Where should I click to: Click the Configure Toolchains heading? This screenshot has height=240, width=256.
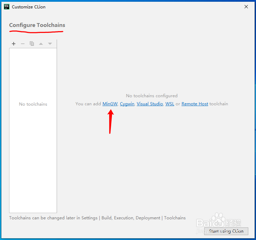click(x=37, y=25)
